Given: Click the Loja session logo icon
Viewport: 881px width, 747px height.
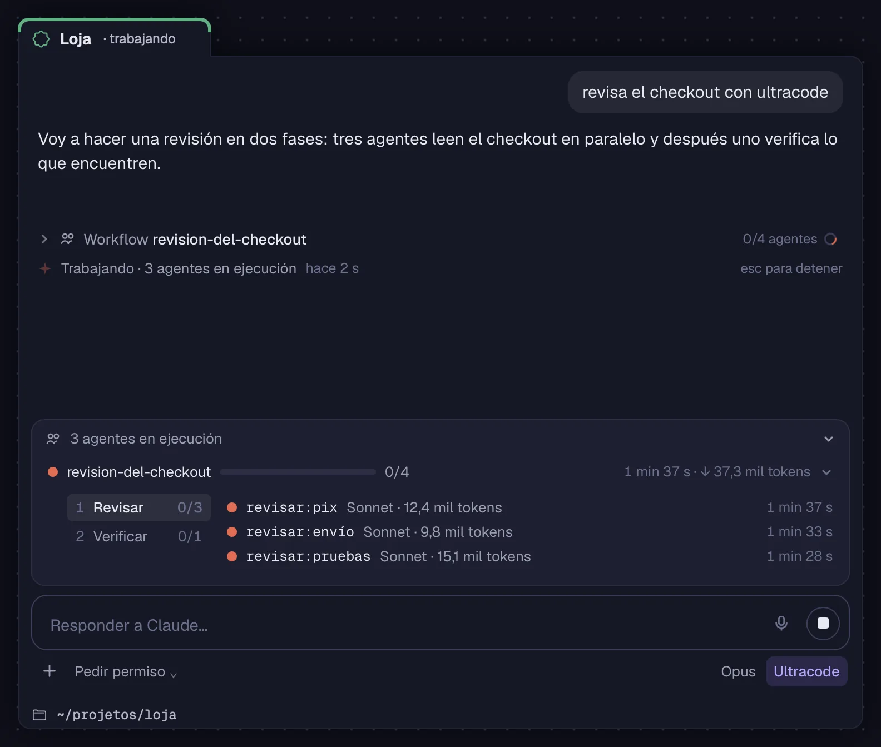Looking at the screenshot, I should click(x=41, y=39).
